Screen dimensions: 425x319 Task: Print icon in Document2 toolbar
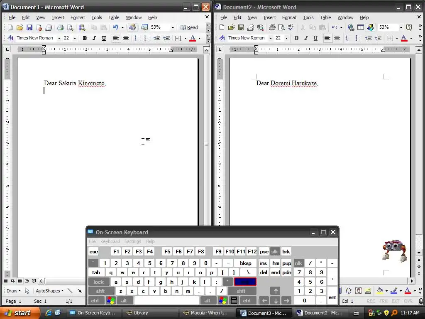click(x=272, y=27)
